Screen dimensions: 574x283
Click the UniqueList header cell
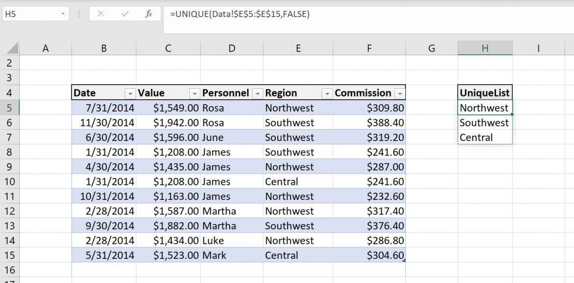pyautogui.click(x=485, y=93)
